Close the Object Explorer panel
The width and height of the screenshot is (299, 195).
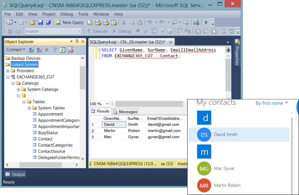82,41
